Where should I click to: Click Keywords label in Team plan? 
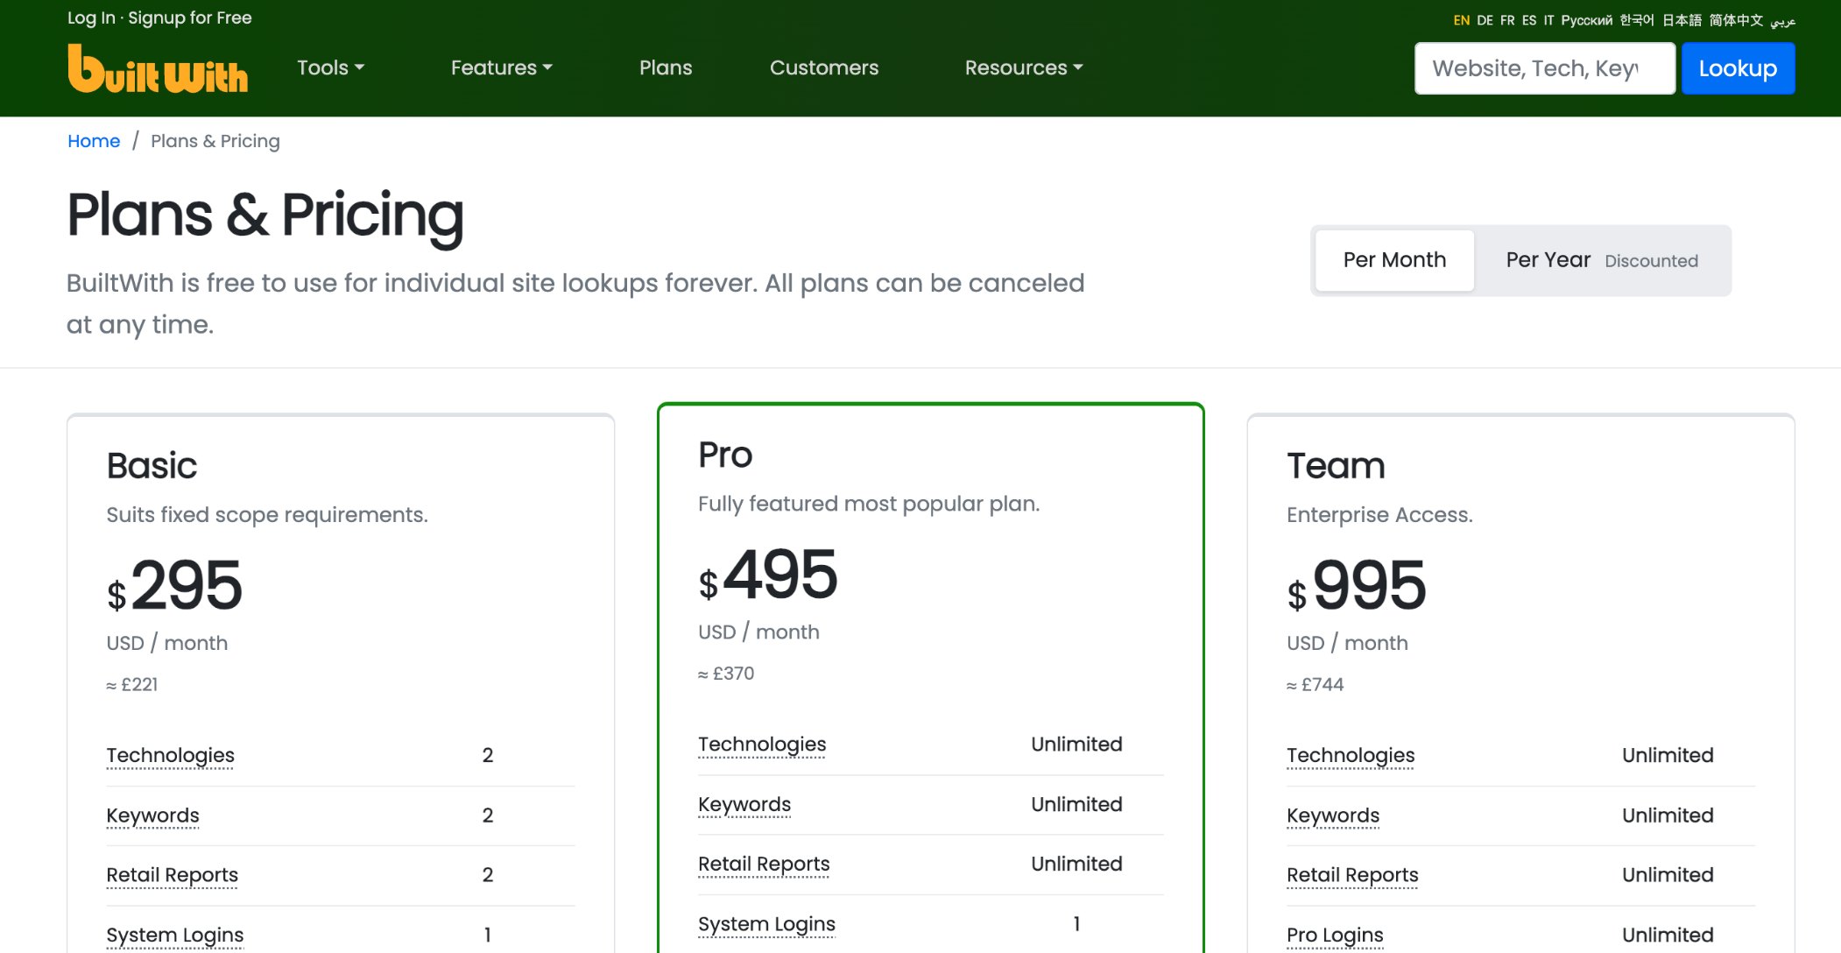(1333, 815)
